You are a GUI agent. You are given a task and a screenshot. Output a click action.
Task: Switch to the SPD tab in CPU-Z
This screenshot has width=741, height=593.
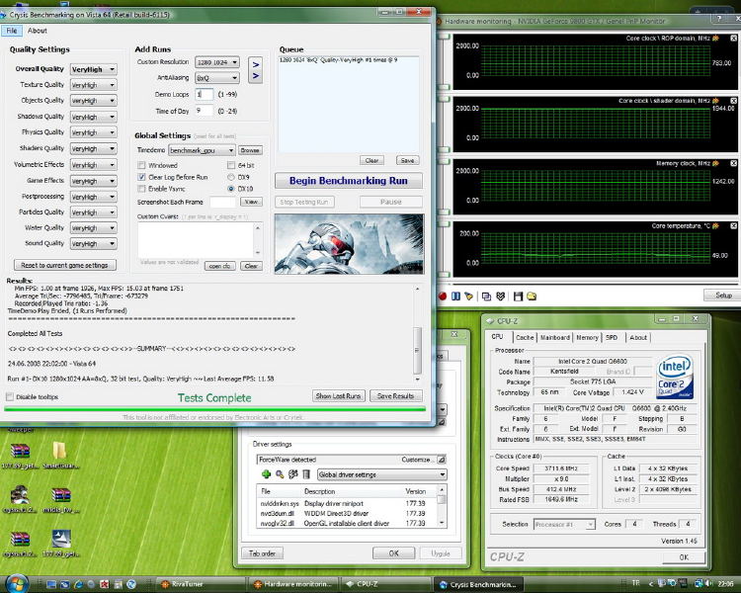coord(612,338)
